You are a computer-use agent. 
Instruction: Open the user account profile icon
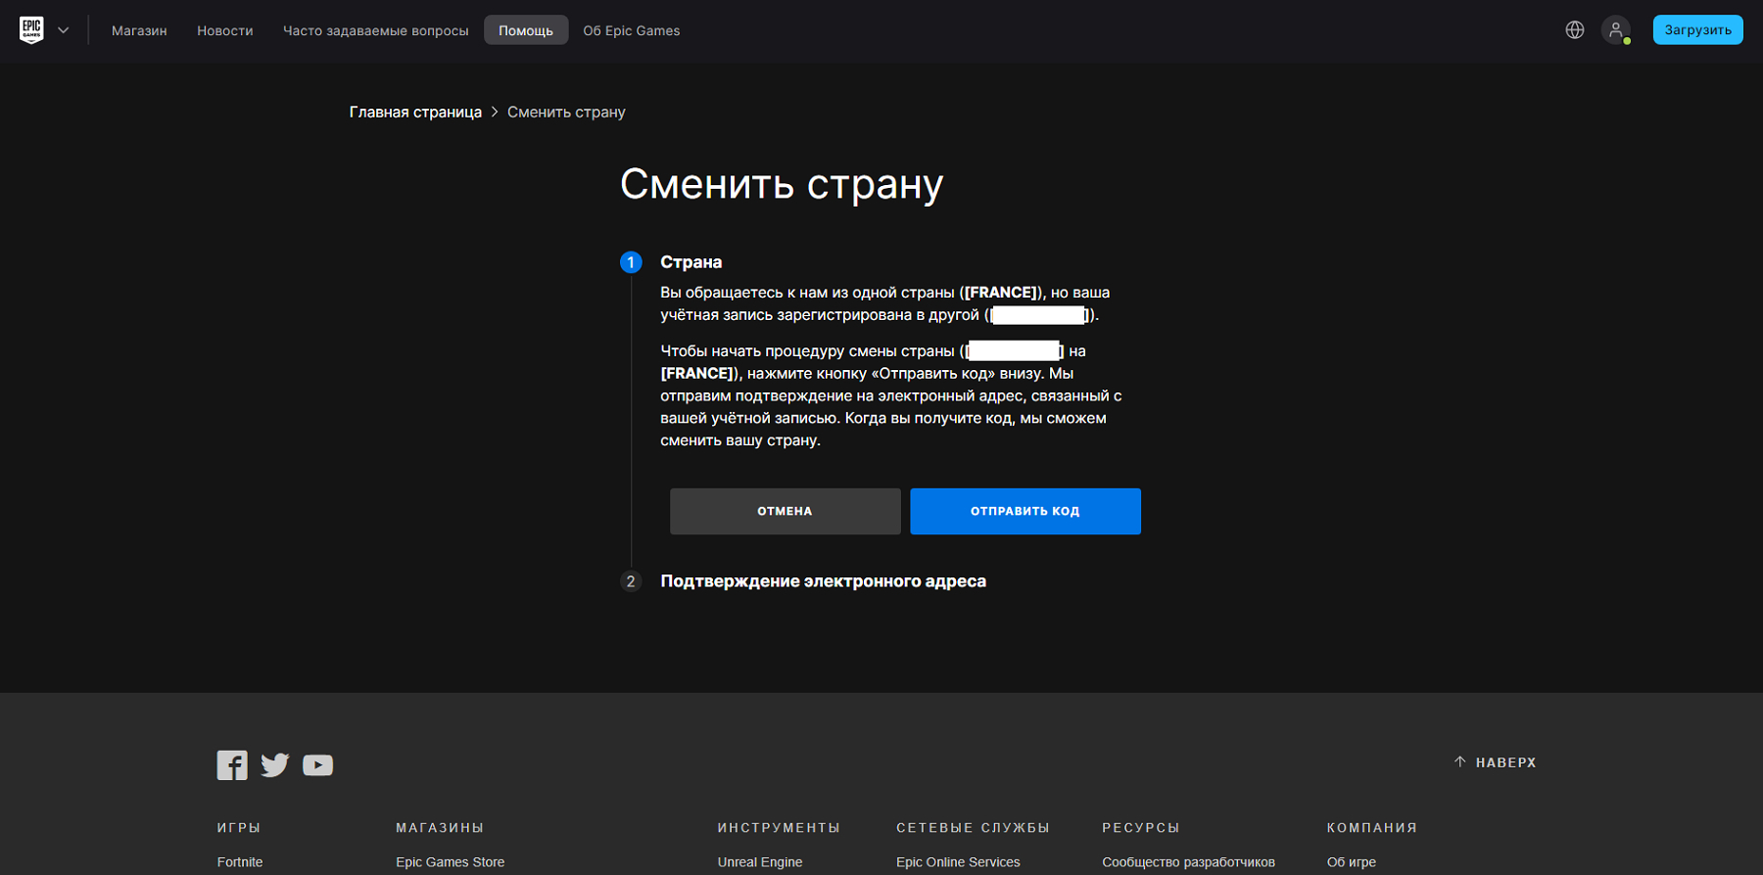(x=1616, y=30)
